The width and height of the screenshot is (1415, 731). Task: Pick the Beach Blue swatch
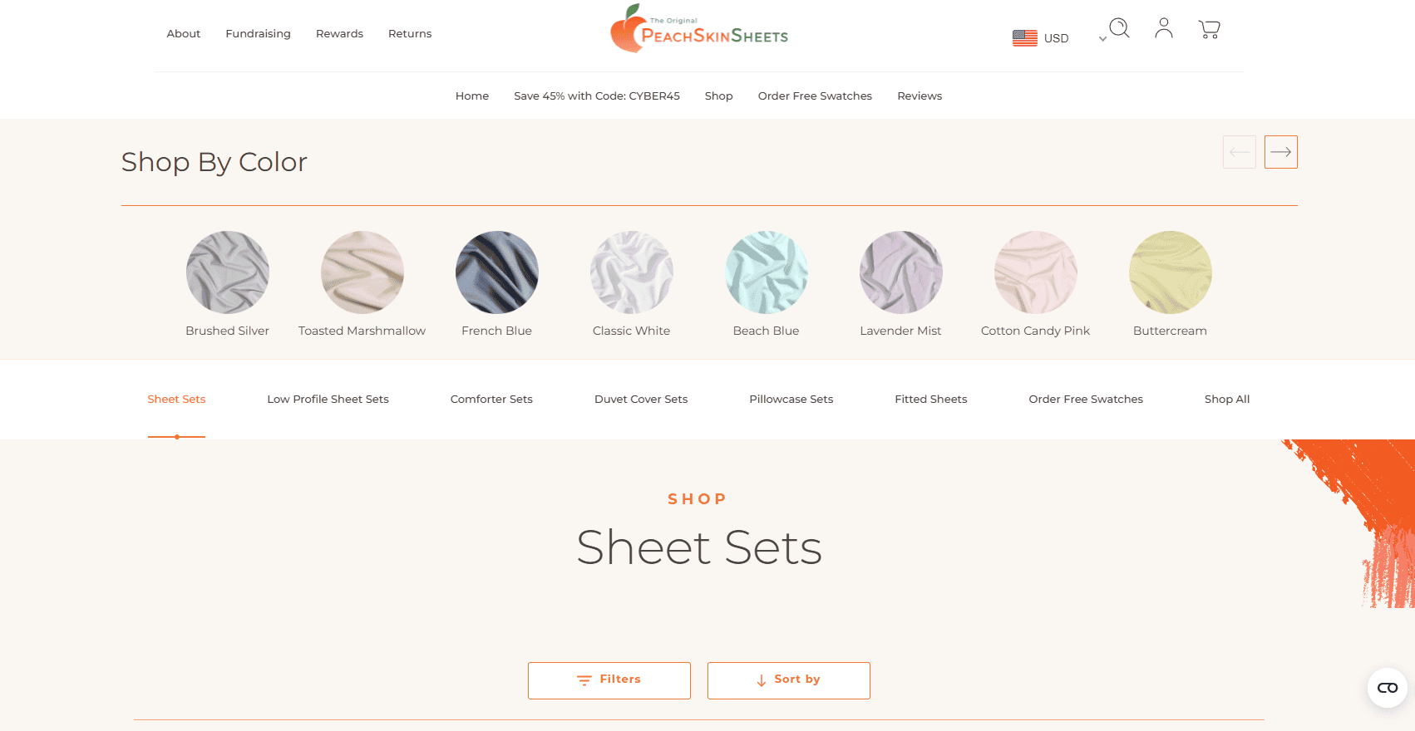tap(767, 272)
